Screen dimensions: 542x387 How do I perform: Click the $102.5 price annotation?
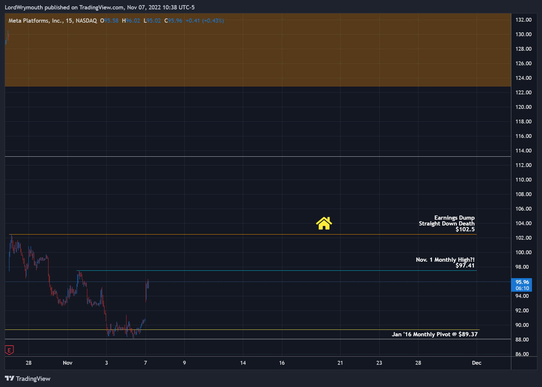pyautogui.click(x=465, y=229)
